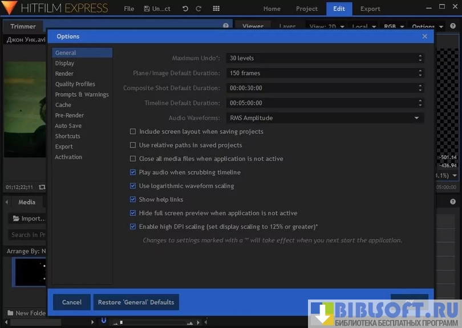Screen dimensions: 462x328
Task: Click the loop icon next to the timecode
Action: coord(42,187)
